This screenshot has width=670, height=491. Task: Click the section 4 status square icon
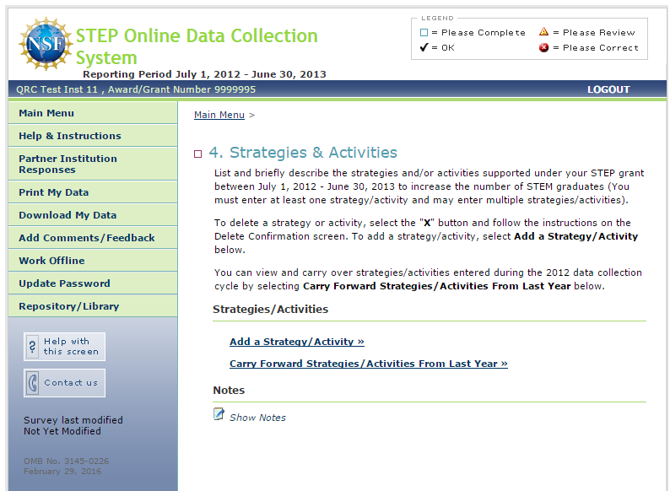[x=197, y=154]
